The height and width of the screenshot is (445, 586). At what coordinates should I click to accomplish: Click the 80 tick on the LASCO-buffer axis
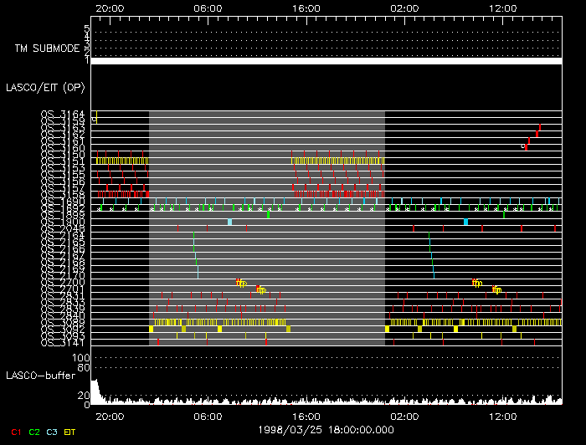coord(84,368)
